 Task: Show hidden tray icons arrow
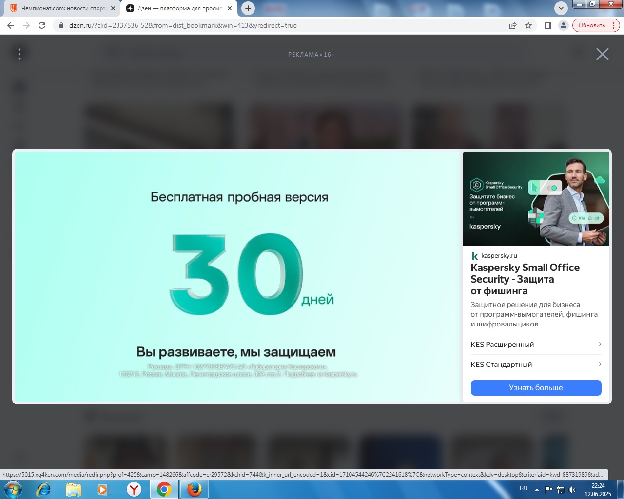537,490
